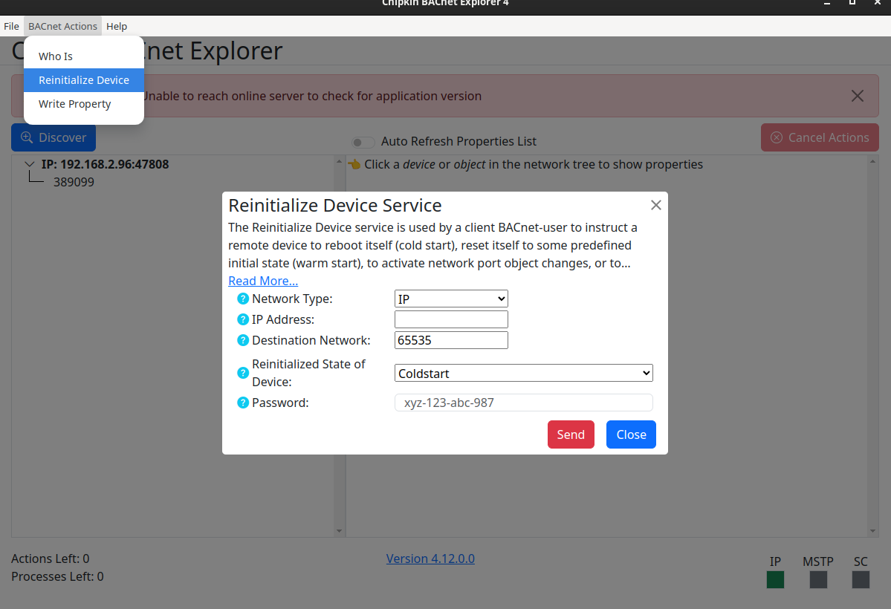Open the Network Type dropdown
Screen dimensions: 891x609
[x=451, y=299]
